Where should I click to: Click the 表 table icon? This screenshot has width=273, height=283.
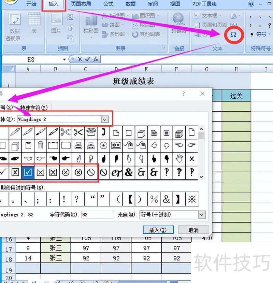click(34, 23)
